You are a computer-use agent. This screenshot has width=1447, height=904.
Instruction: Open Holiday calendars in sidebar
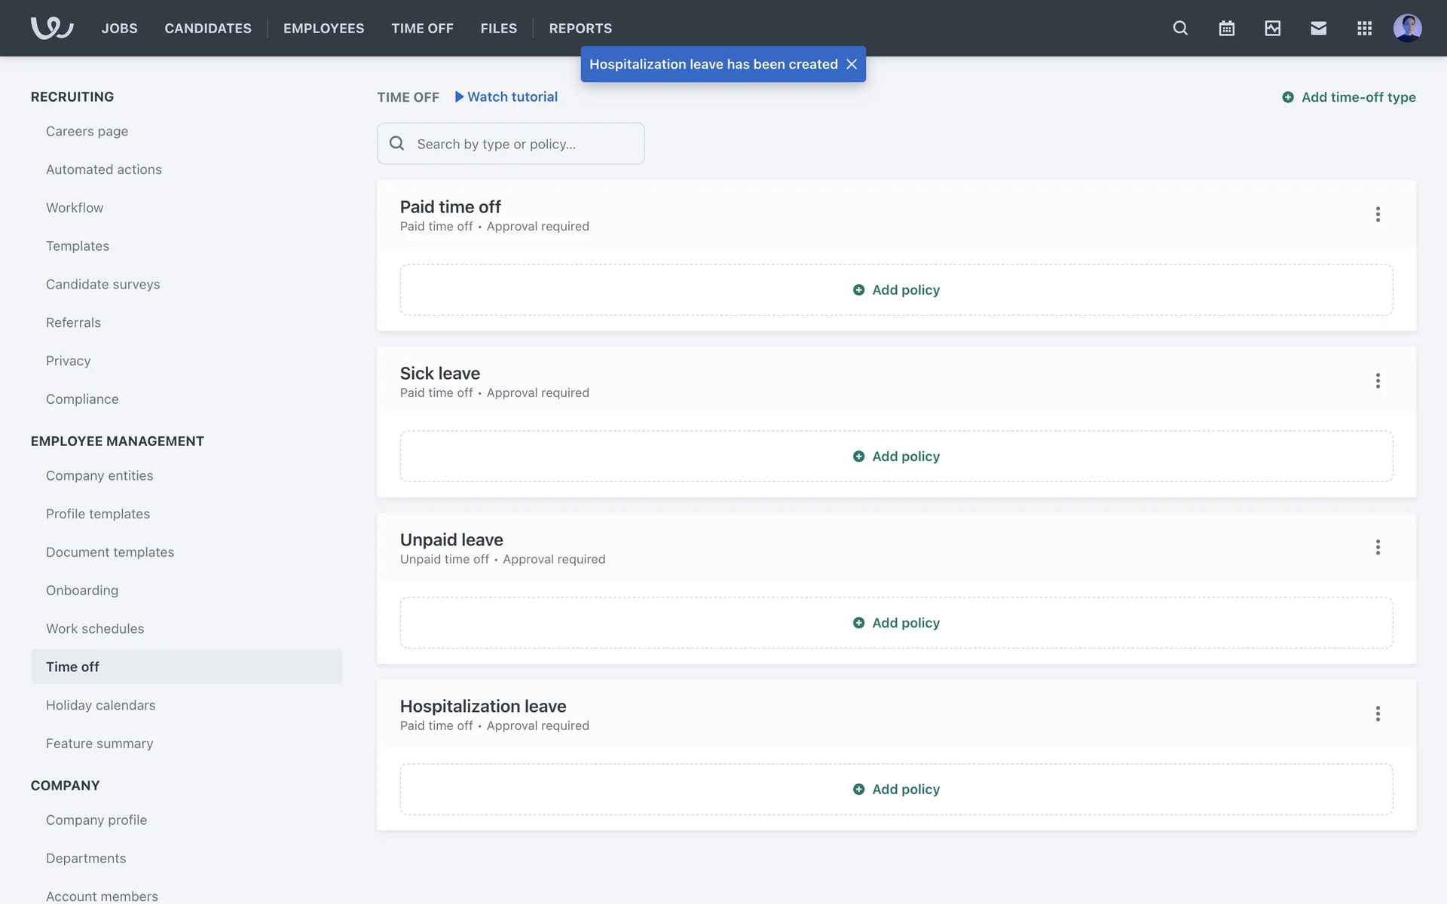(100, 705)
